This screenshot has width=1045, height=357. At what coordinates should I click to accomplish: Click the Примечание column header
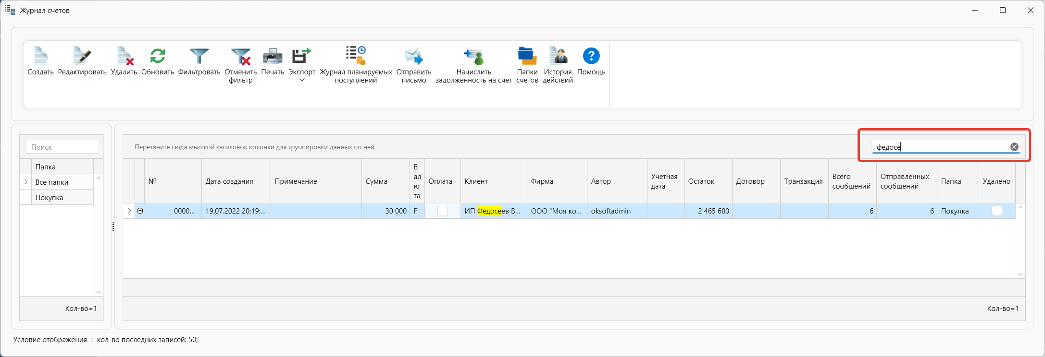316,181
